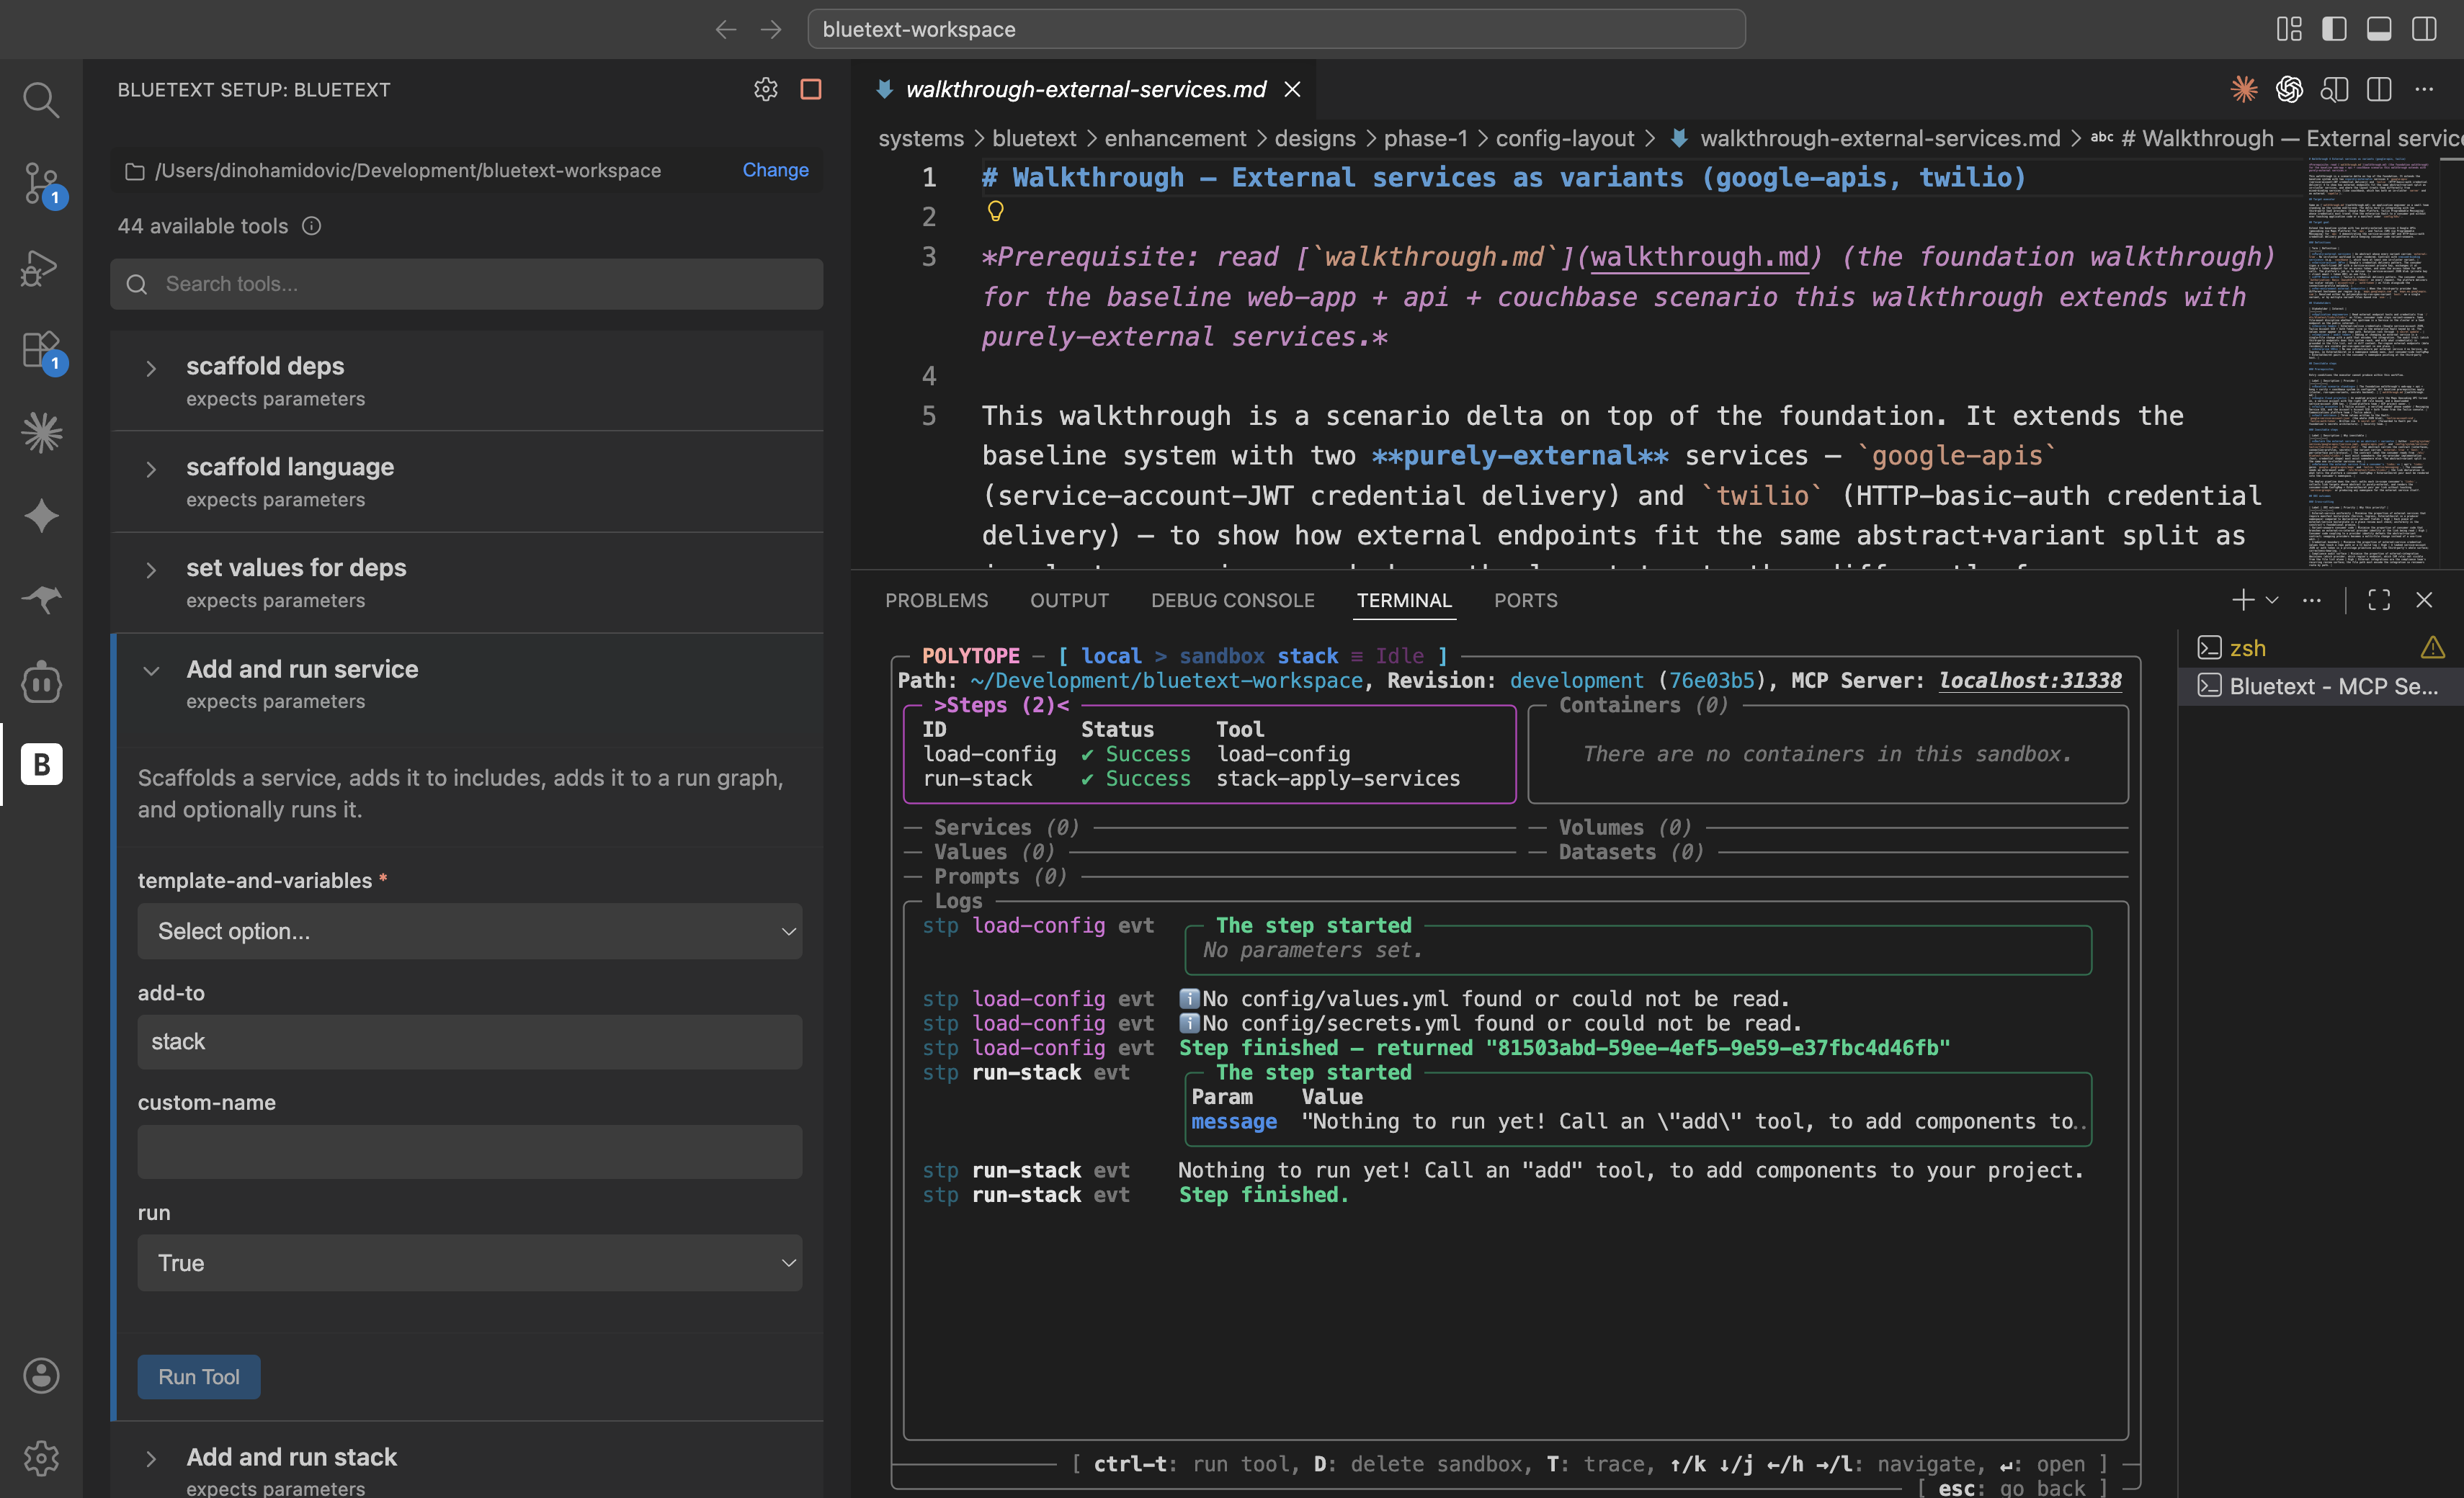Screen dimensions: 2464x1498
Task: Go forward with navigation arrow
Action: click(771, 29)
